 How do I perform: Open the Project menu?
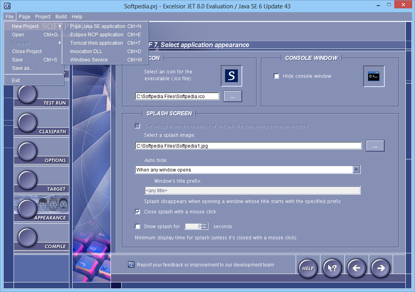coord(43,16)
